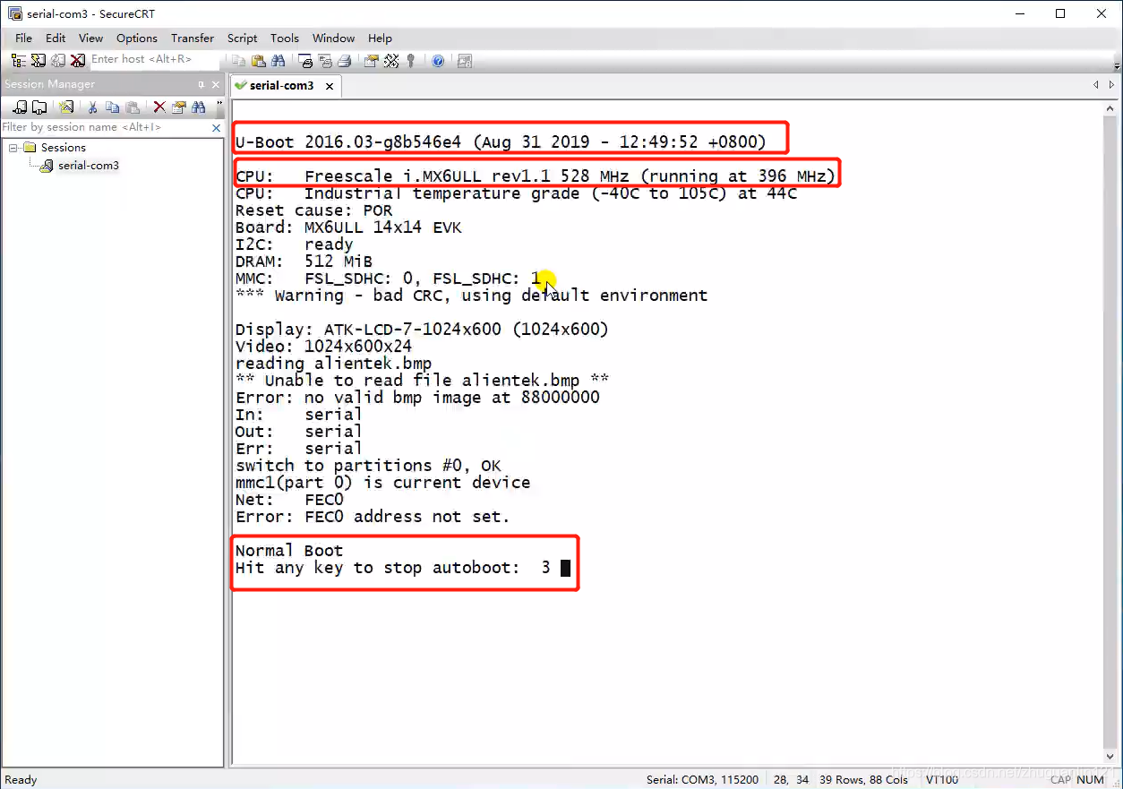1123x789 pixels.
Task: Click the tab scroll right arrow
Action: 1111,85
